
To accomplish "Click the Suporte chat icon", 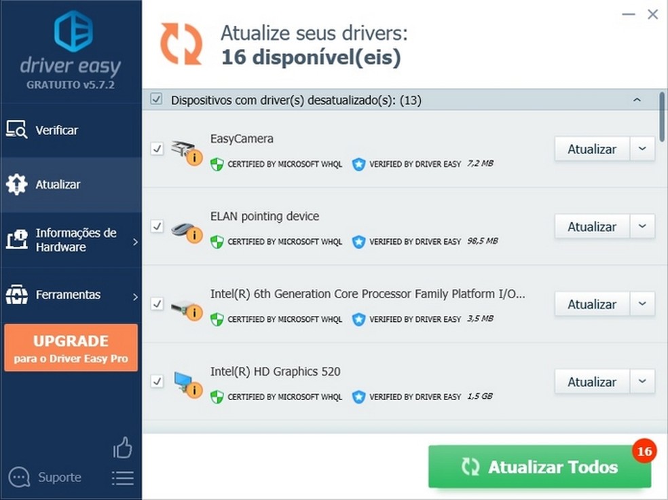I will pos(18,477).
